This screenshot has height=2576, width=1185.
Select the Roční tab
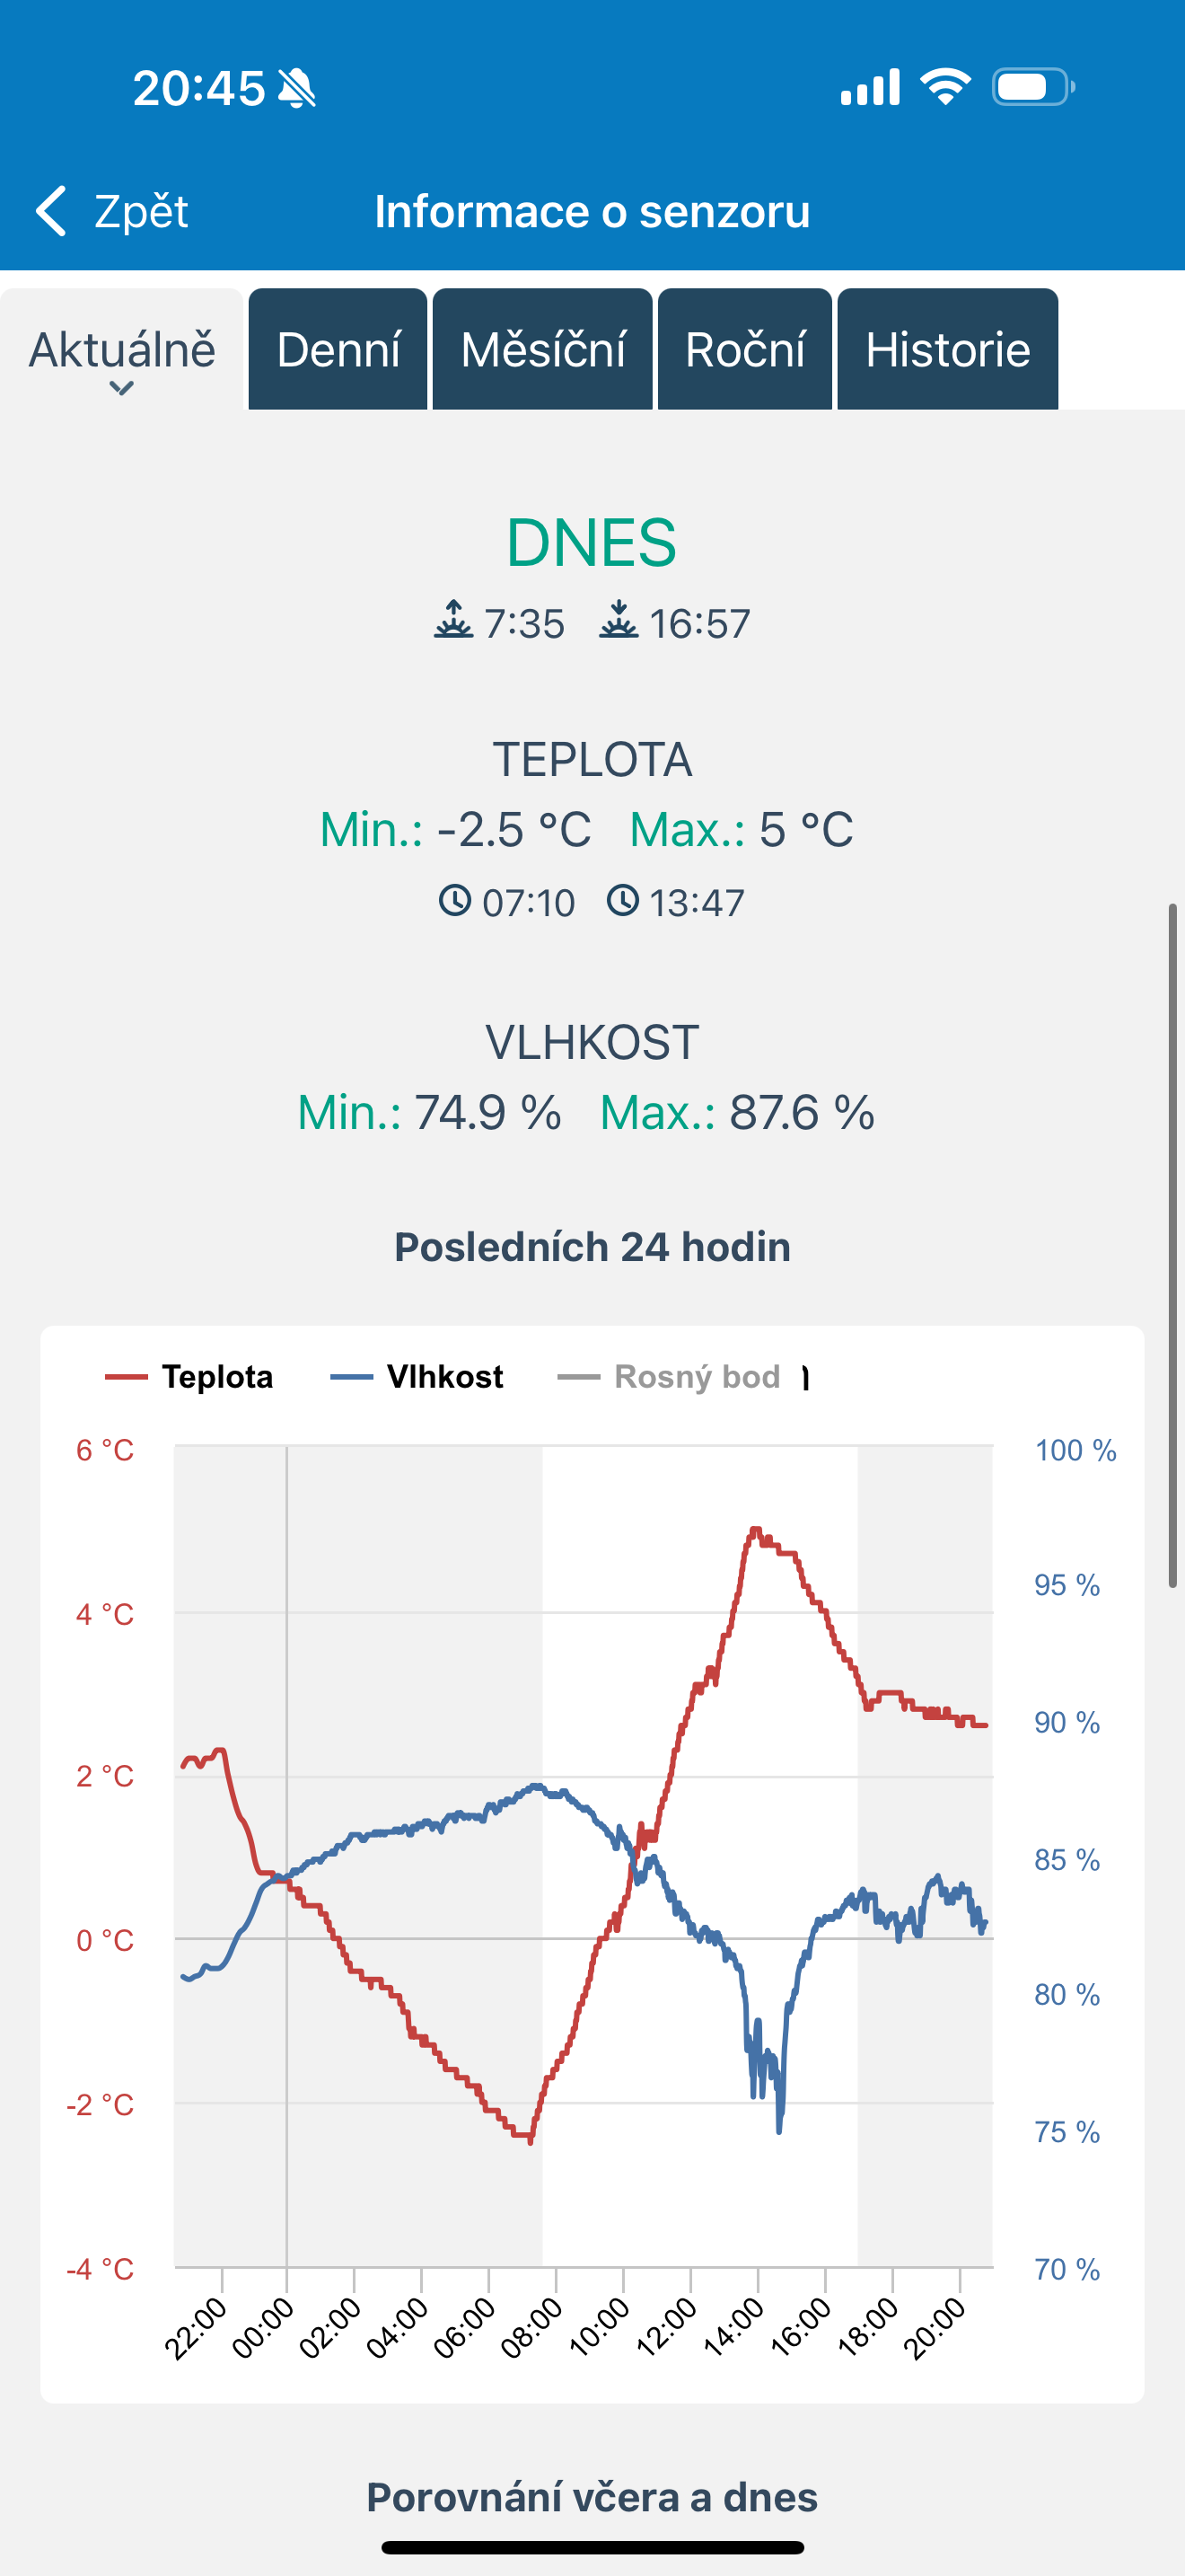pyautogui.click(x=744, y=349)
